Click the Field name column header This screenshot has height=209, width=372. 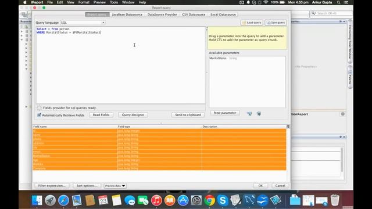point(75,127)
